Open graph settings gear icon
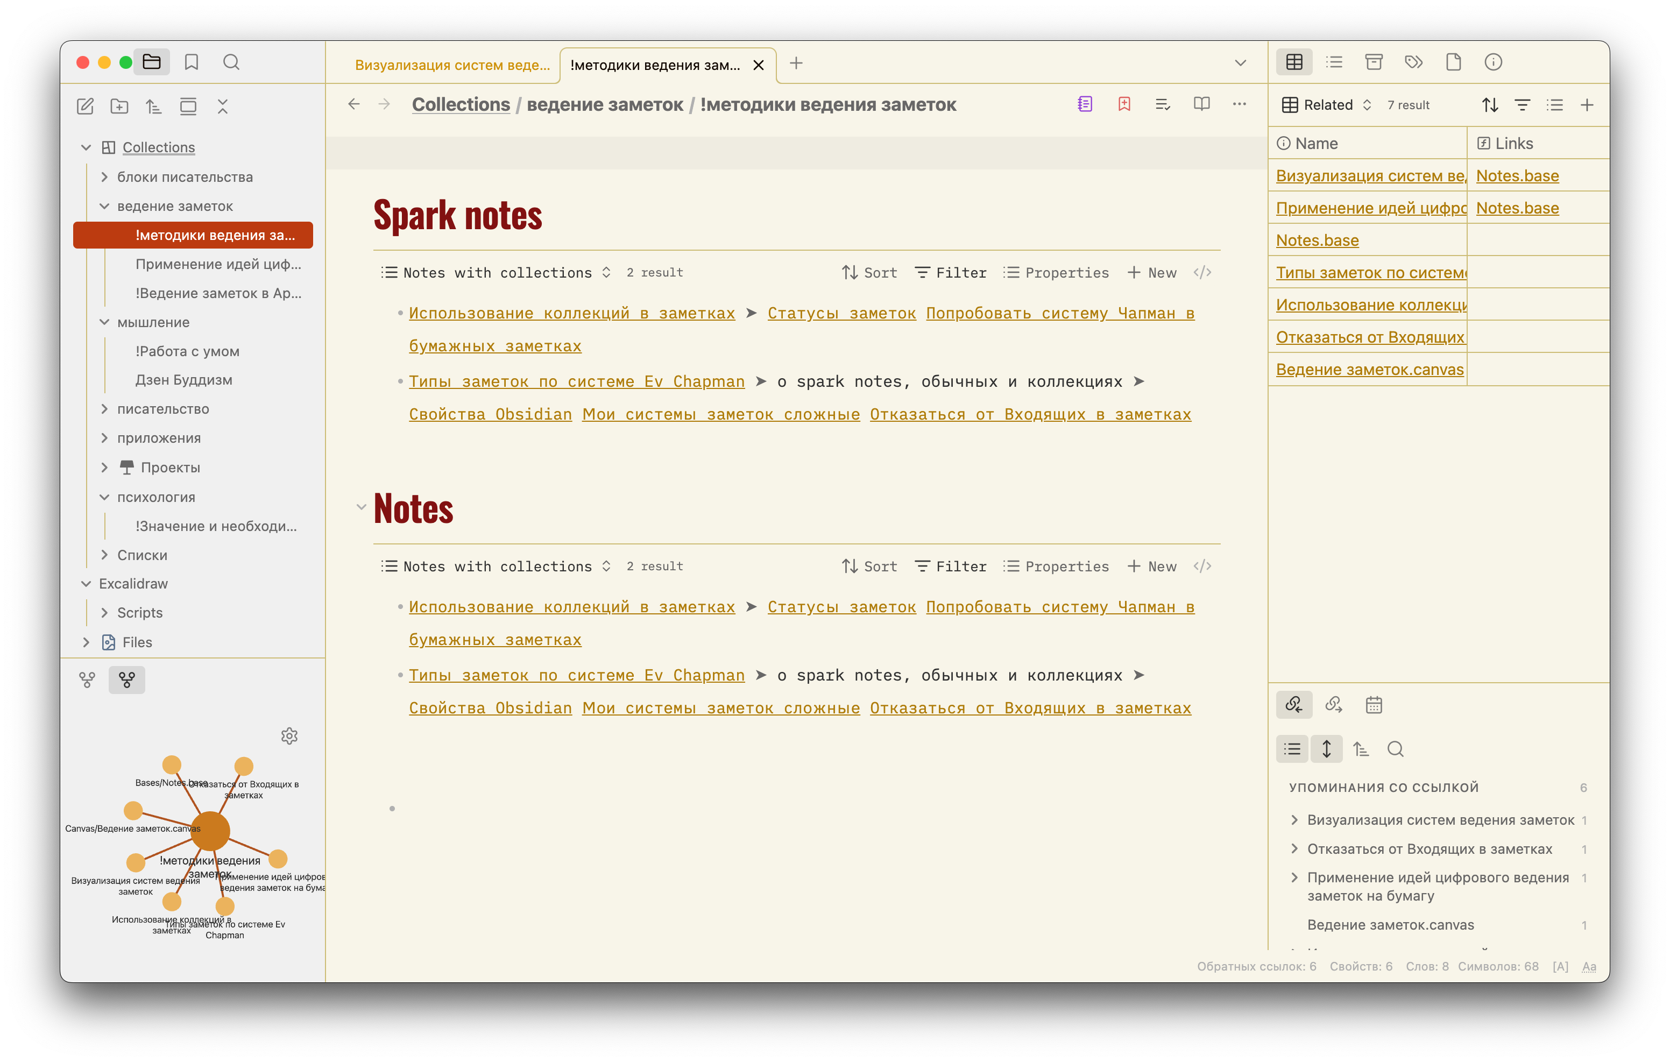This screenshot has height=1062, width=1670. tap(289, 736)
